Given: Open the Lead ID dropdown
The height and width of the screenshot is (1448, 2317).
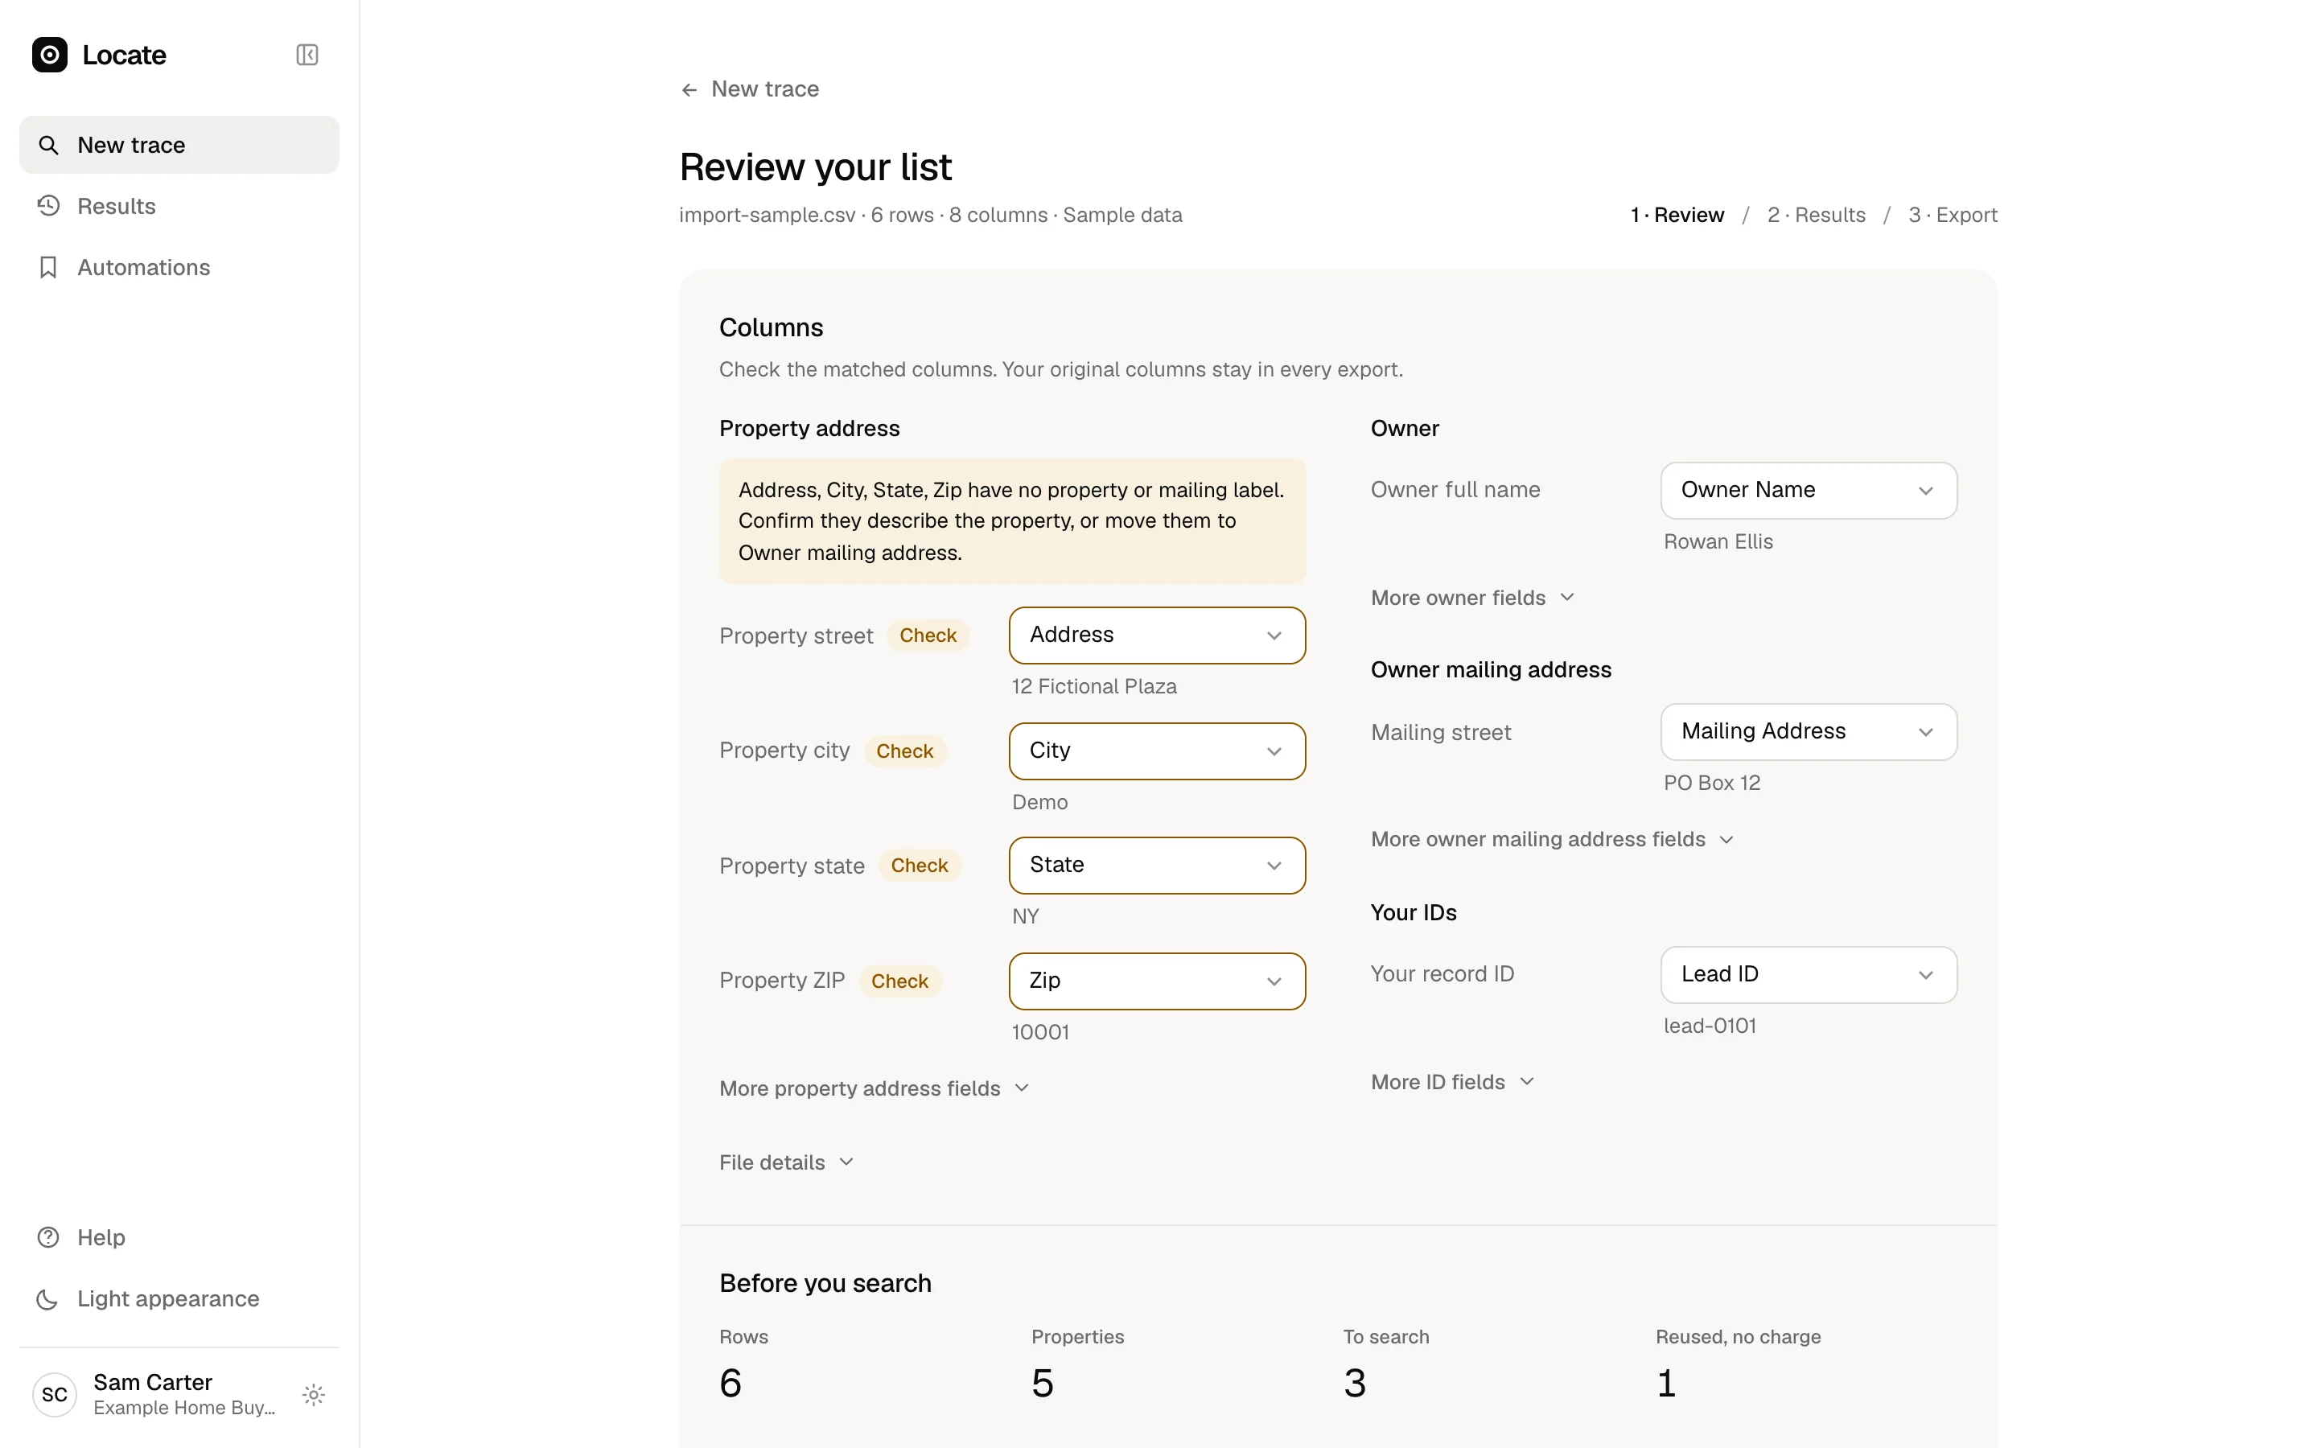Looking at the screenshot, I should tap(1808, 975).
